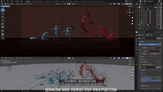This screenshot has width=163, height=92.
Task: Click the Blender logo menu icon
Action: click(2, 1)
